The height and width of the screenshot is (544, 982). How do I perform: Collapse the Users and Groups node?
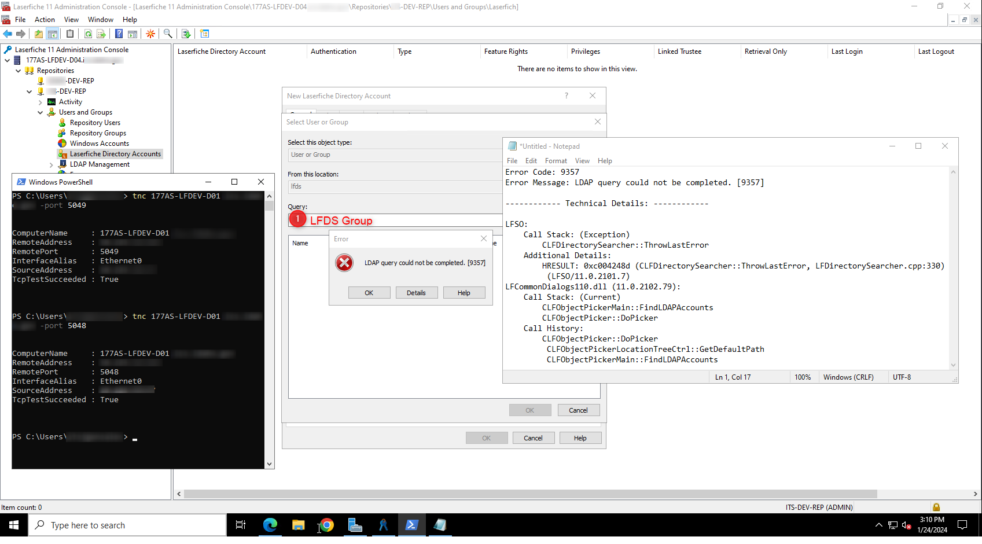click(x=41, y=113)
